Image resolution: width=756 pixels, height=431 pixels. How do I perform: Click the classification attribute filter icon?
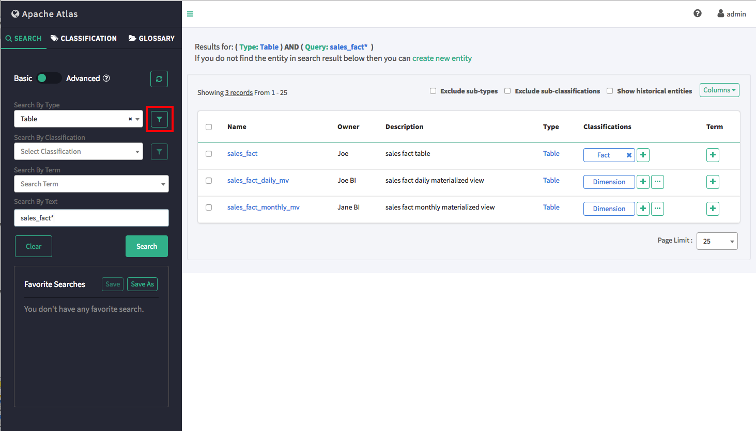pos(159,152)
